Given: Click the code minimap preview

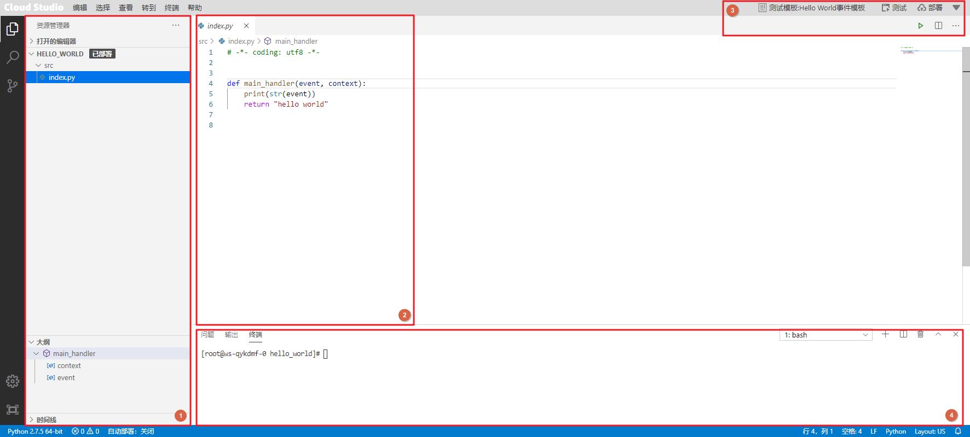Looking at the screenshot, I should pos(910,50).
